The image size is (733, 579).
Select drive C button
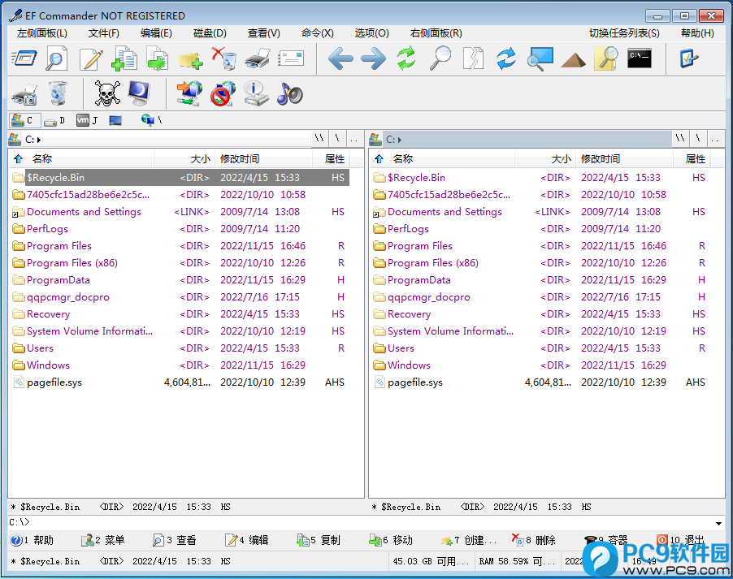24,120
